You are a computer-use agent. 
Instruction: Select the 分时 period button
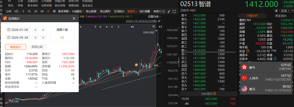(9, 11)
